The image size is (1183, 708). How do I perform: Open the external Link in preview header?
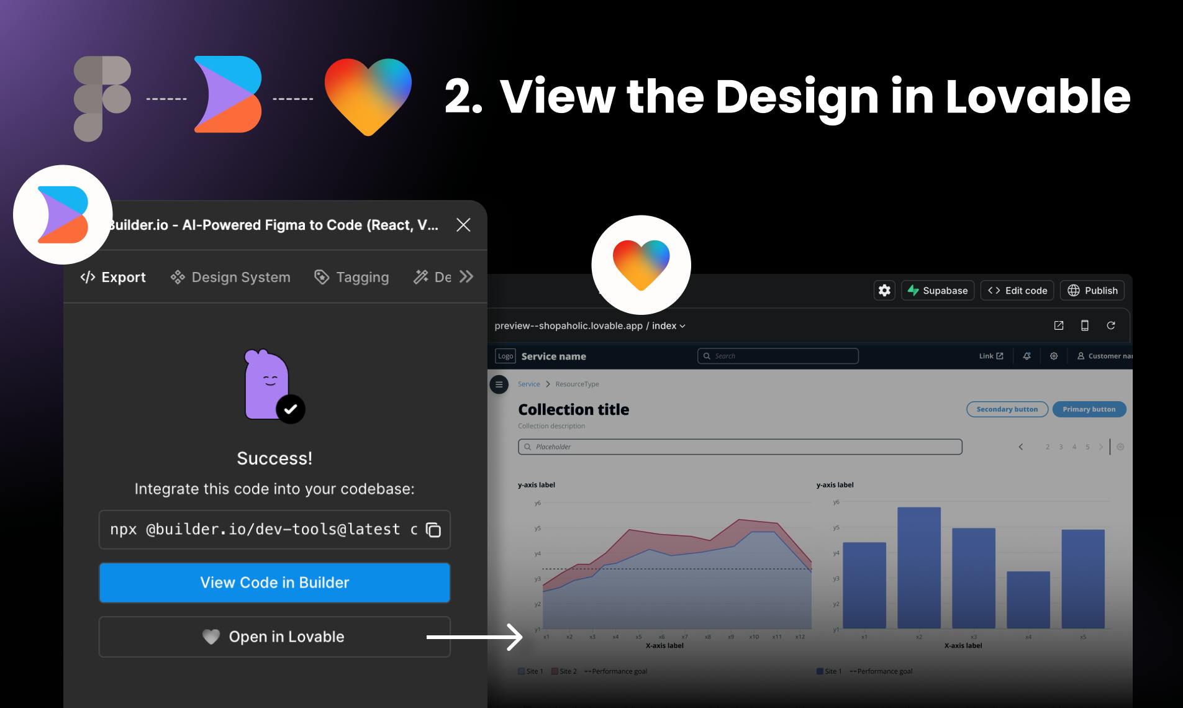991,356
